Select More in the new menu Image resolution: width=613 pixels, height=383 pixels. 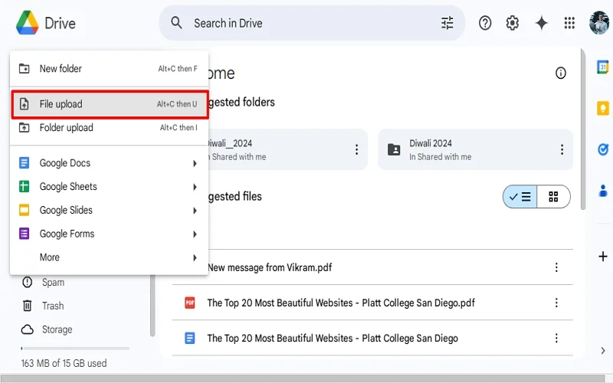pos(109,257)
